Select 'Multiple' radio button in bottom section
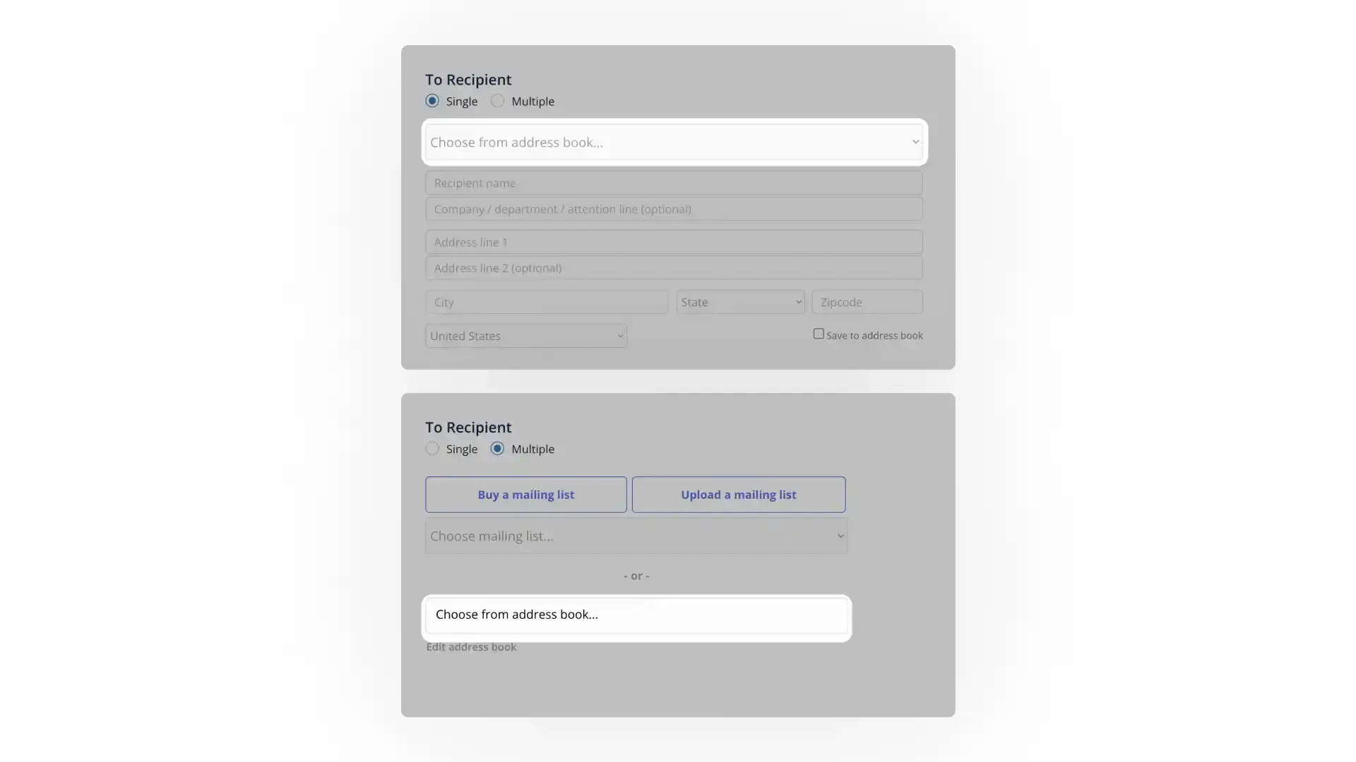Screen dimensions: 1356x762 point(497,449)
